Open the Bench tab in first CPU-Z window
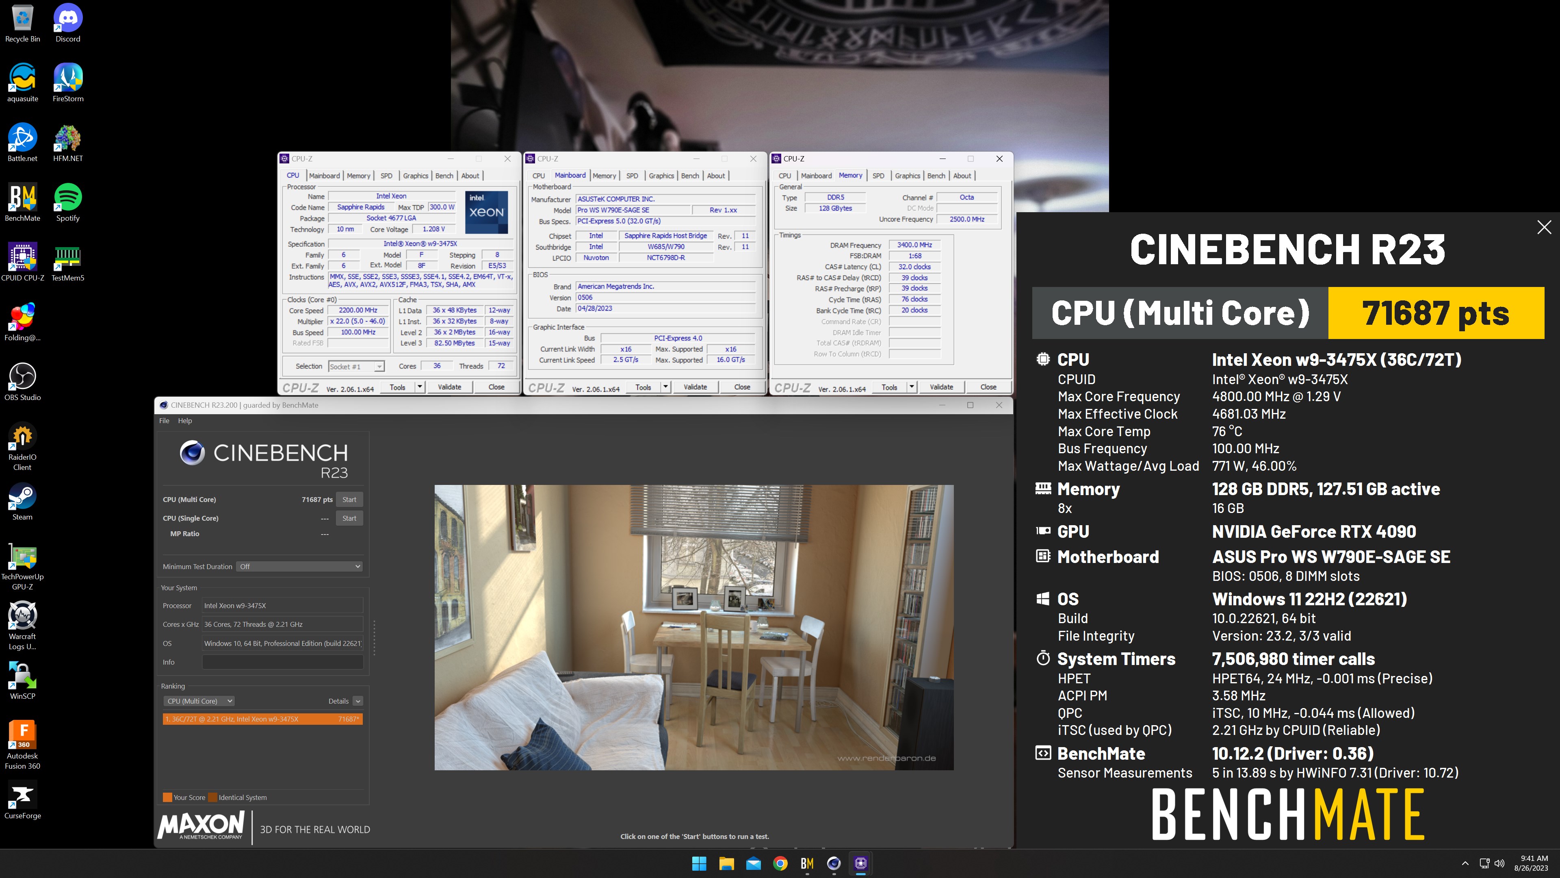This screenshot has width=1560, height=878. coord(444,176)
